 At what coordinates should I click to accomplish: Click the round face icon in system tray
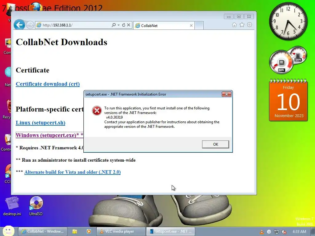click(x=269, y=232)
